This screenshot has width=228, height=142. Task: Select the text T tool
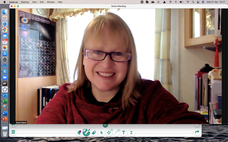[124, 133]
